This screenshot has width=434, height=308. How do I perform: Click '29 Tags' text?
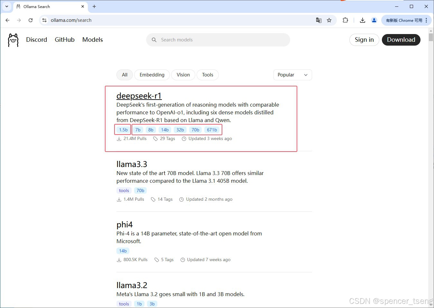[x=167, y=139]
